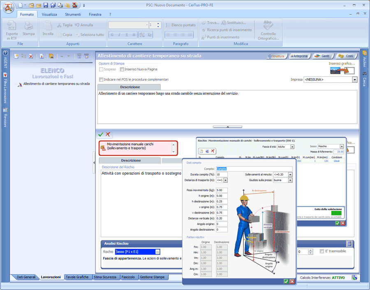Click the save icon in quick access toolbar

46,5
